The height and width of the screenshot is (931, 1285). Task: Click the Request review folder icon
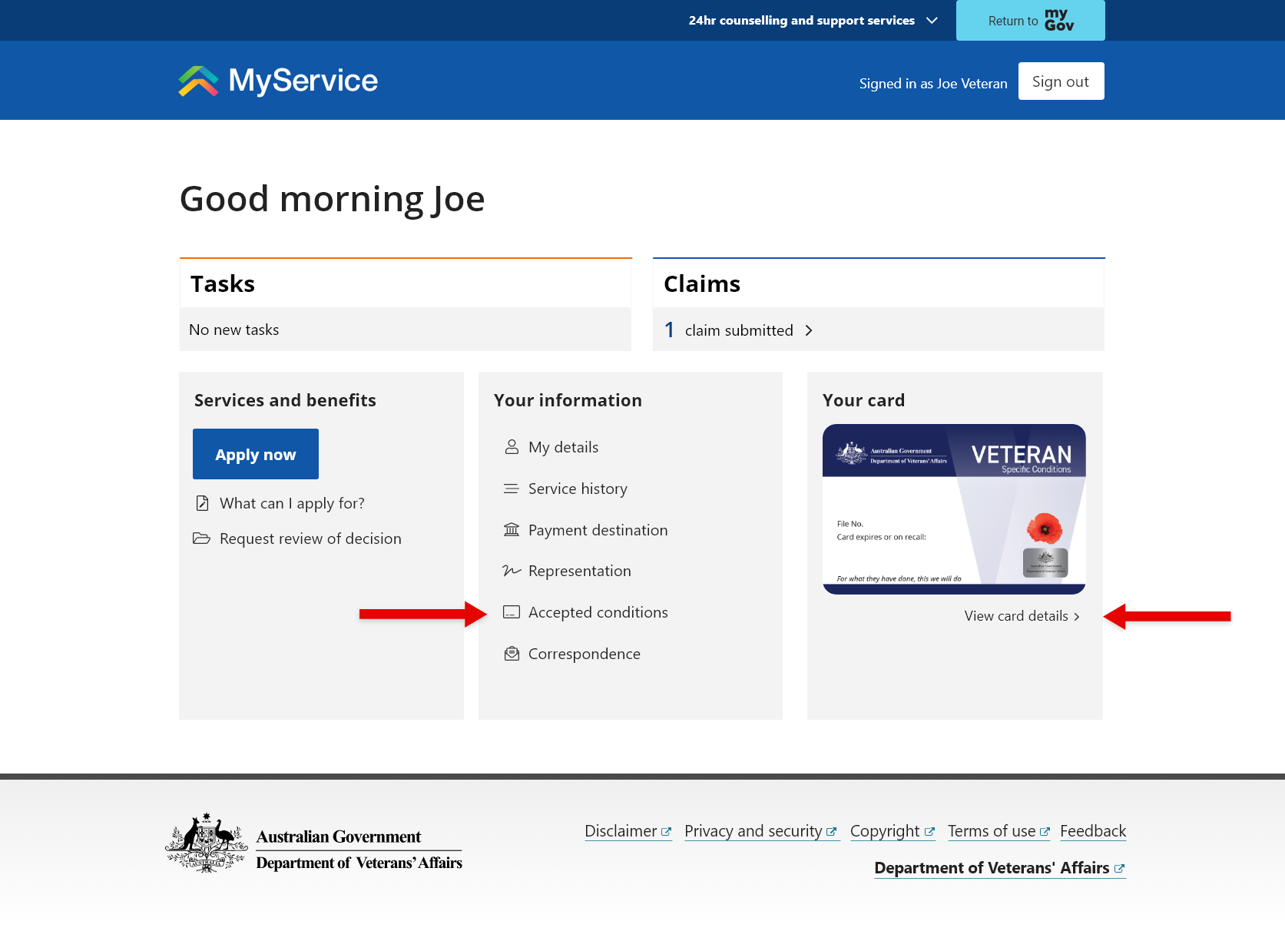(x=201, y=538)
